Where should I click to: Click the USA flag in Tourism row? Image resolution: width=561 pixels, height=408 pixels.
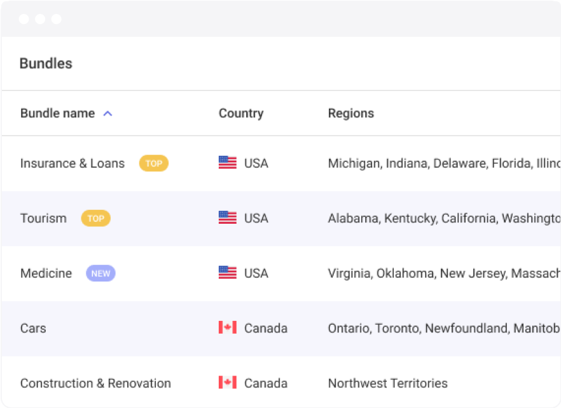coord(227,218)
